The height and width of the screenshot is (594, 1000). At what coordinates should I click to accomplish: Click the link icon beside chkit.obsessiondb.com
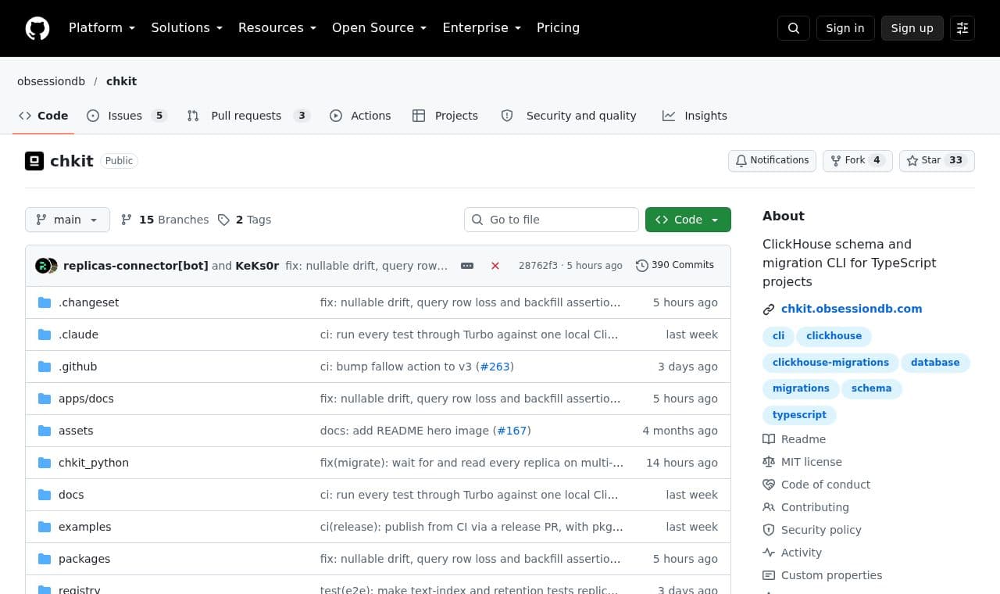[769, 309]
